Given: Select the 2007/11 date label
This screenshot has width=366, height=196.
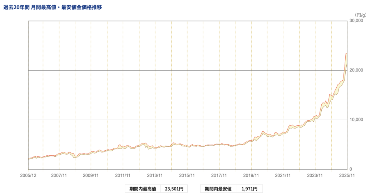Looking at the screenshot, I should (x=59, y=175).
